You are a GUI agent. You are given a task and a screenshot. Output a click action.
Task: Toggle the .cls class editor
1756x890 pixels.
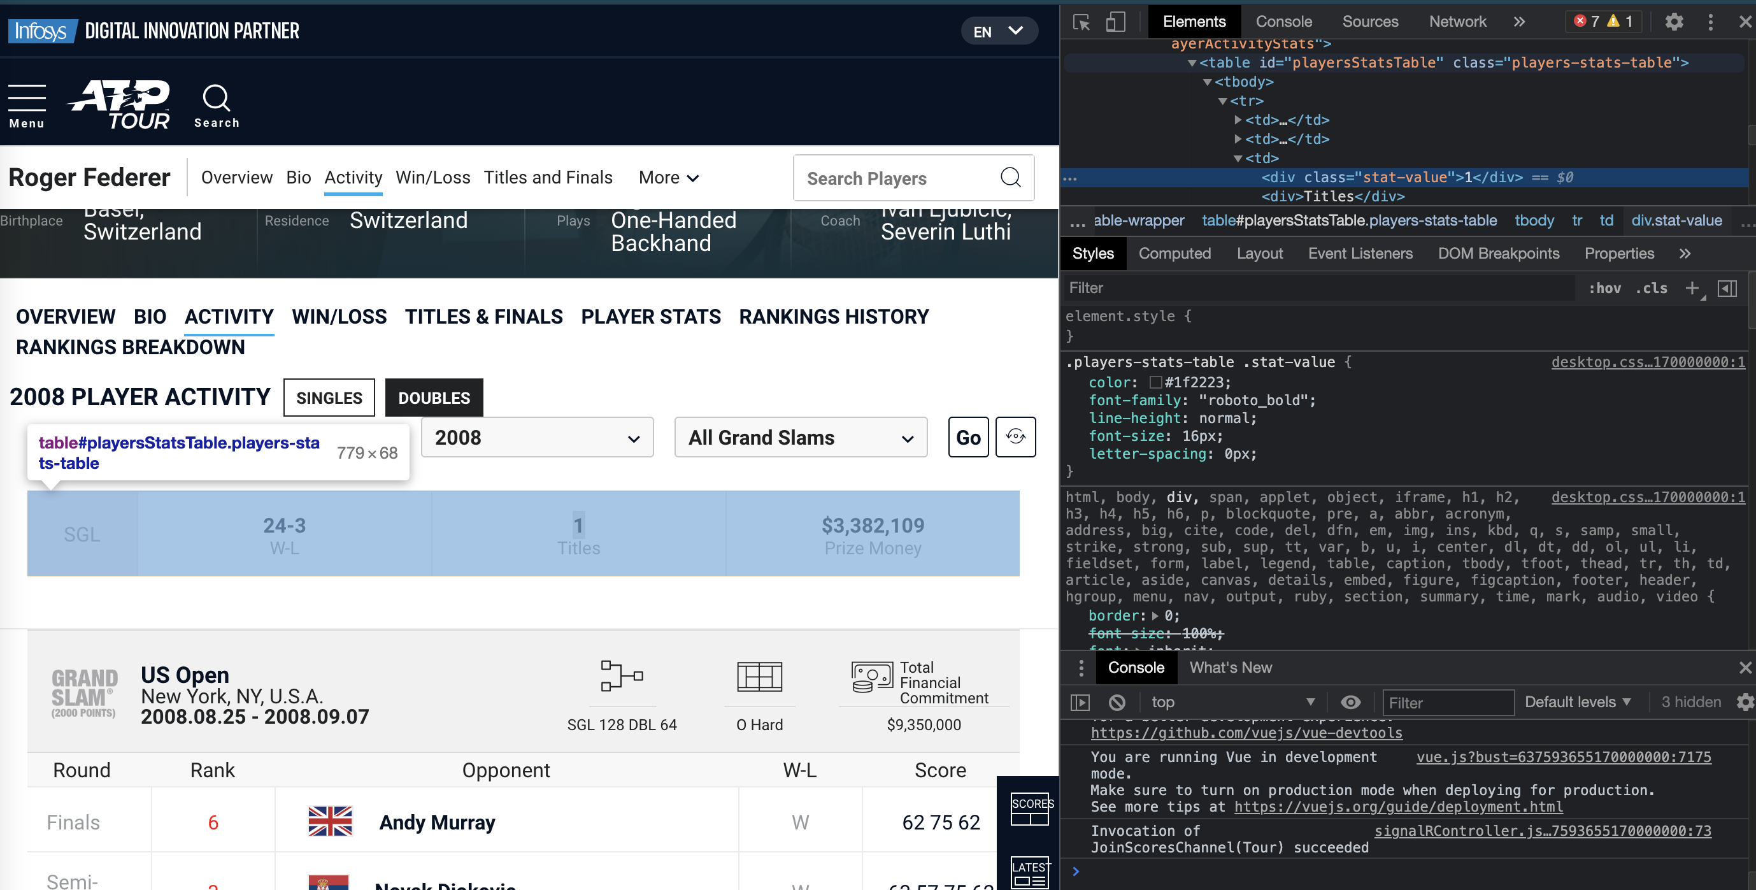tap(1651, 288)
